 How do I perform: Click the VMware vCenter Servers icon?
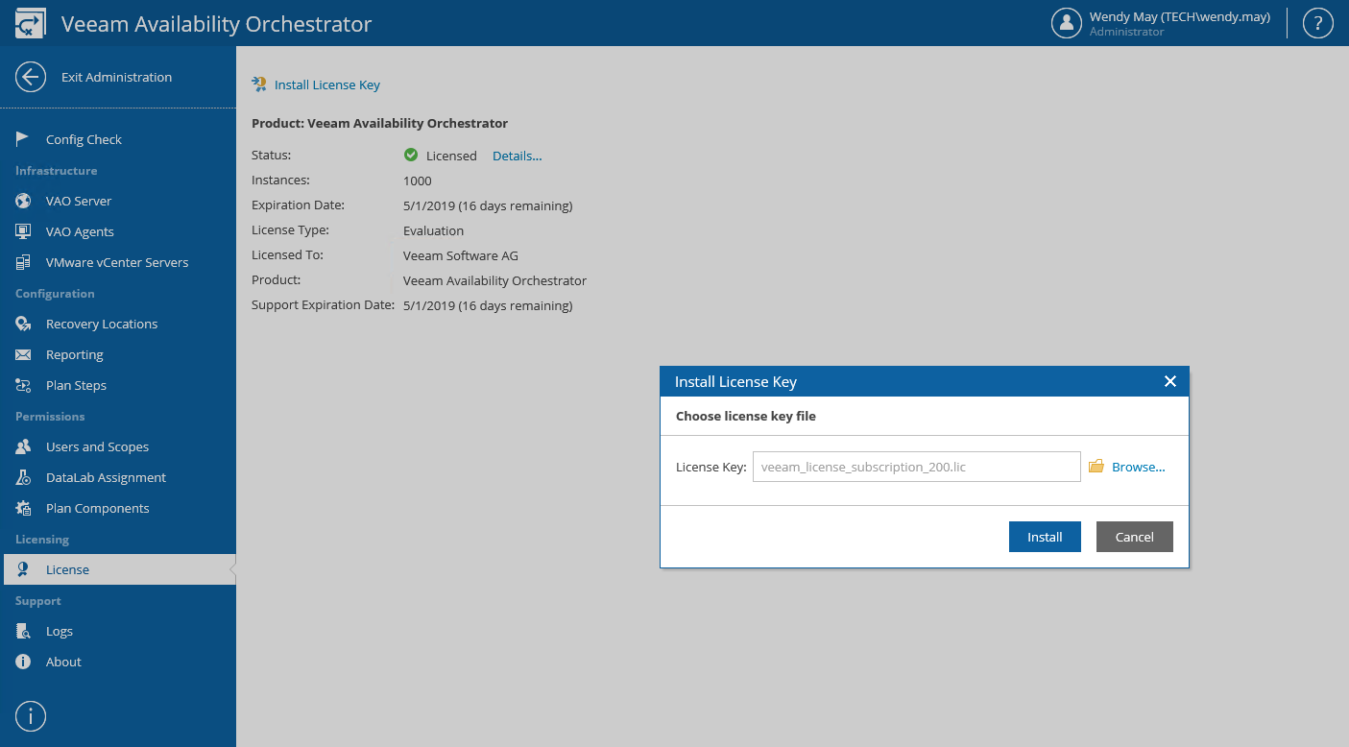tap(23, 262)
